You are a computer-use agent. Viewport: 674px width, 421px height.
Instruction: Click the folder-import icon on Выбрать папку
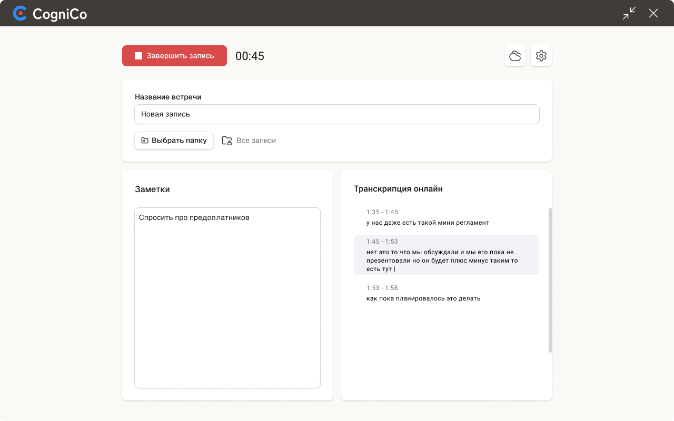pyautogui.click(x=145, y=141)
